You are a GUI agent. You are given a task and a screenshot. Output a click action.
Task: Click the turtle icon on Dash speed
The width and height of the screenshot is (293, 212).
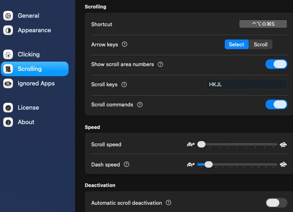click(x=190, y=164)
